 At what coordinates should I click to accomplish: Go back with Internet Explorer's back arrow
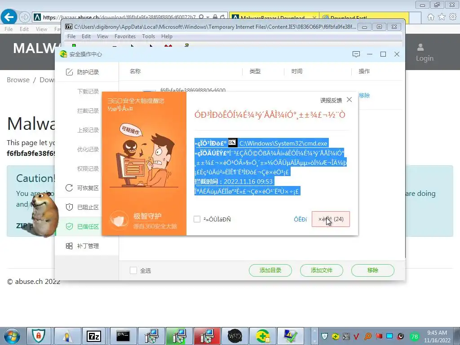click(x=9, y=17)
